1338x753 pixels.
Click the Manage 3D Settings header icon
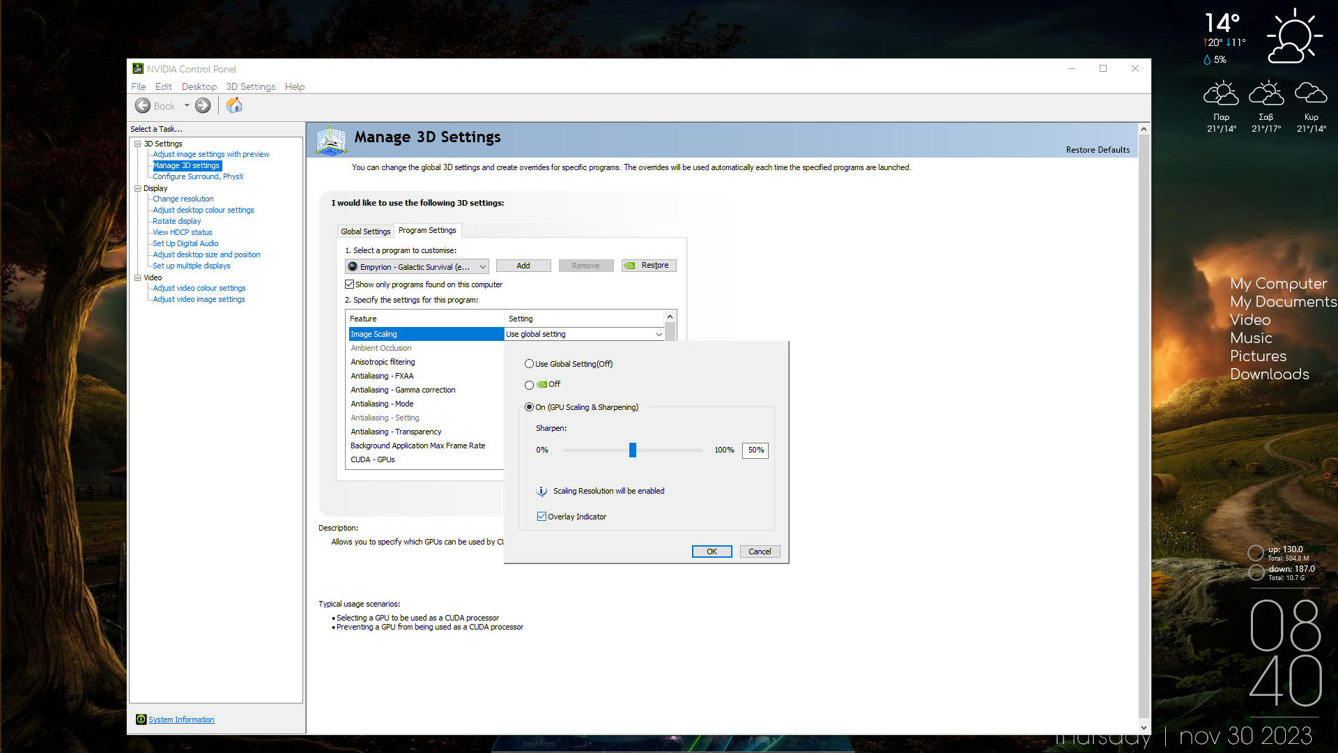click(331, 139)
